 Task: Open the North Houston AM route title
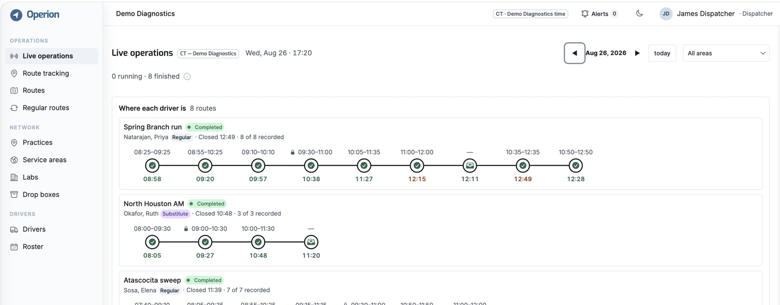pyautogui.click(x=154, y=204)
